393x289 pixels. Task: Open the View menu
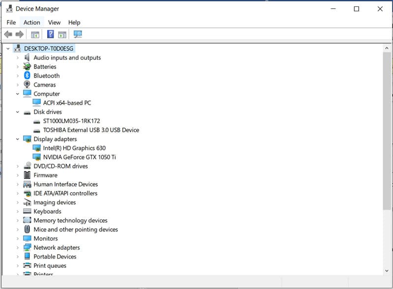coord(54,22)
